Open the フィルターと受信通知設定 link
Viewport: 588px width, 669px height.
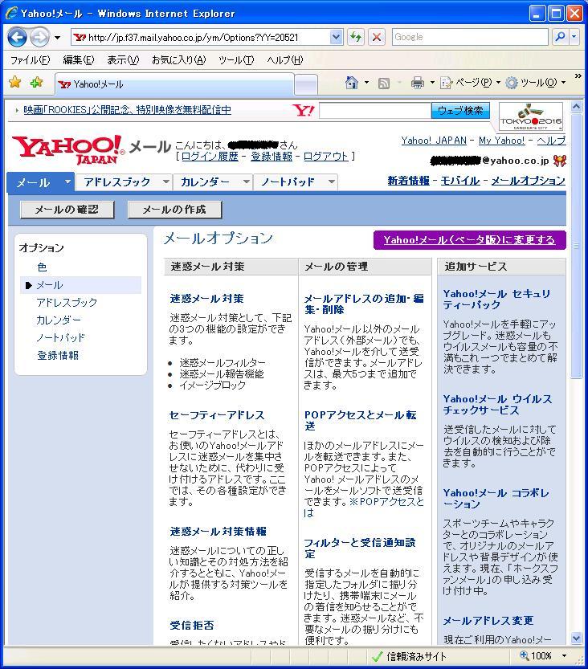(x=360, y=549)
